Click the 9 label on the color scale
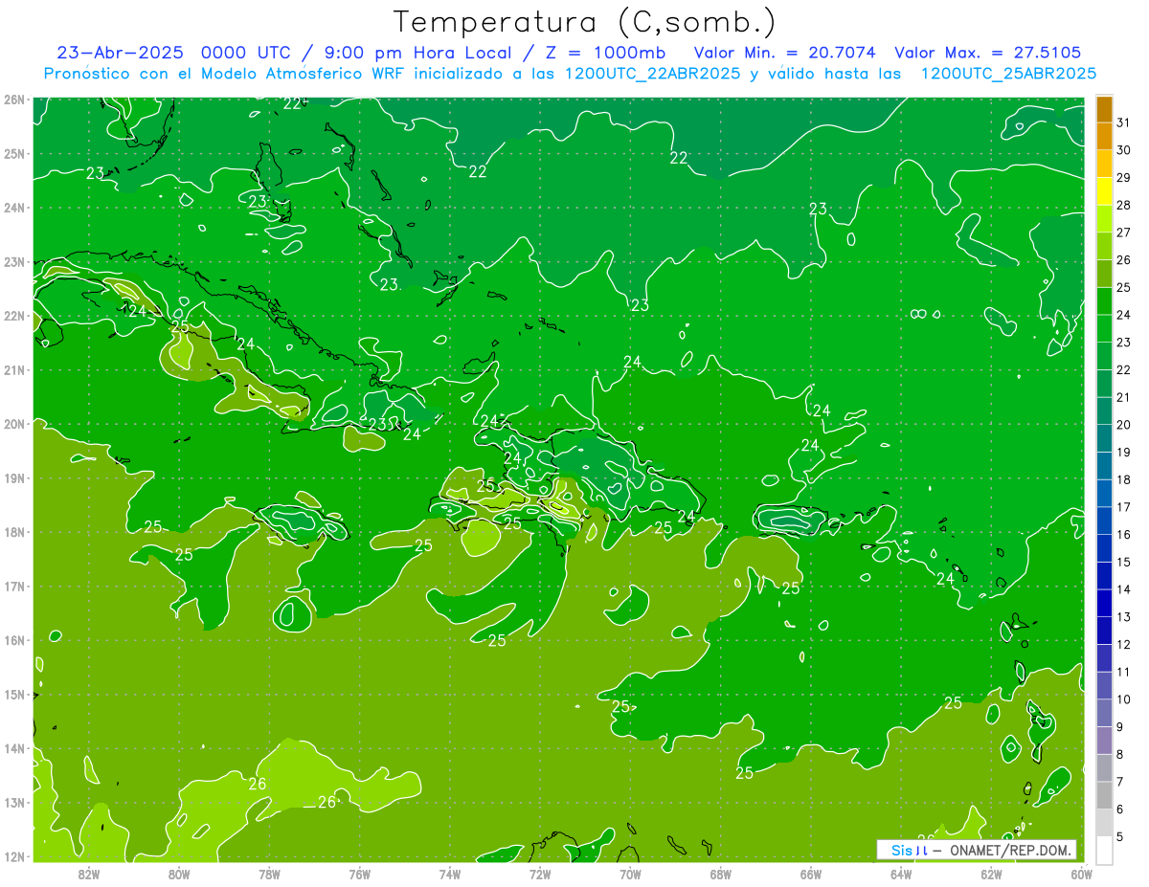Viewport: 1149px width, 887px height. [1120, 727]
